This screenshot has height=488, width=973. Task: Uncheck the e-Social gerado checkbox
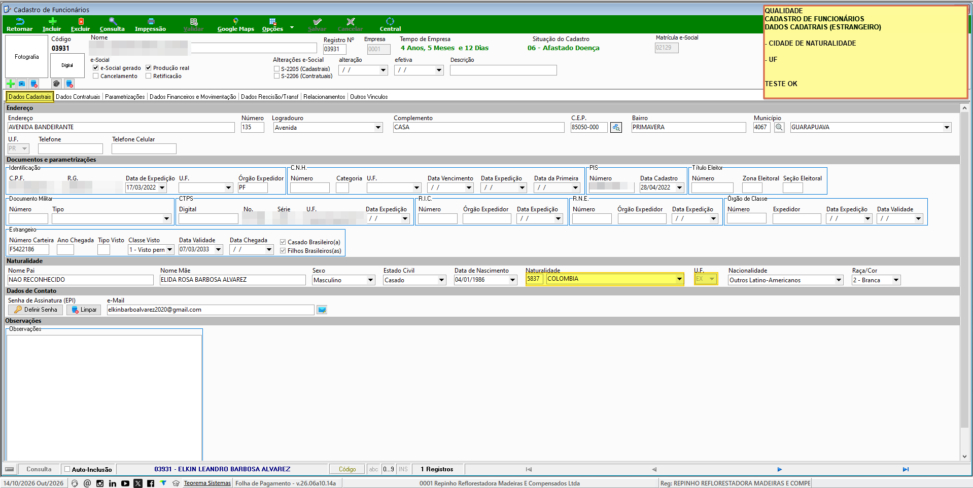pyautogui.click(x=95, y=68)
